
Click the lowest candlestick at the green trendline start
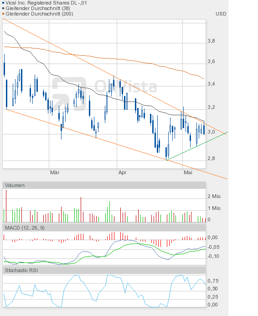click(166, 154)
